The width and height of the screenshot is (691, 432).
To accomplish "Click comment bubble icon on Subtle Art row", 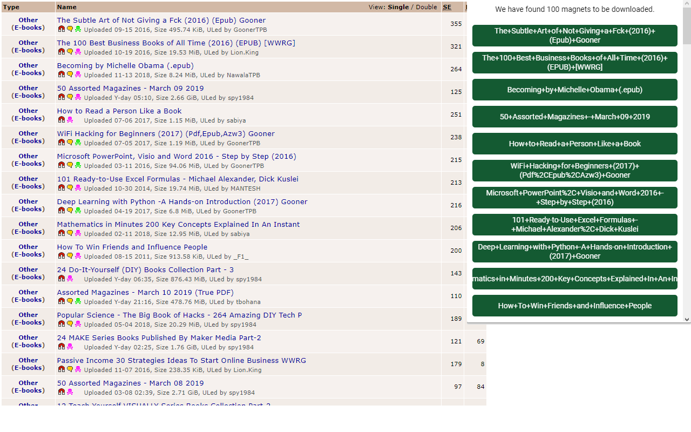I will coord(70,29).
